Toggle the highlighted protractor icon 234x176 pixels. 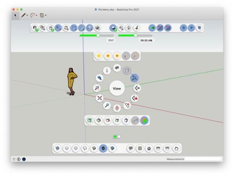point(168,28)
